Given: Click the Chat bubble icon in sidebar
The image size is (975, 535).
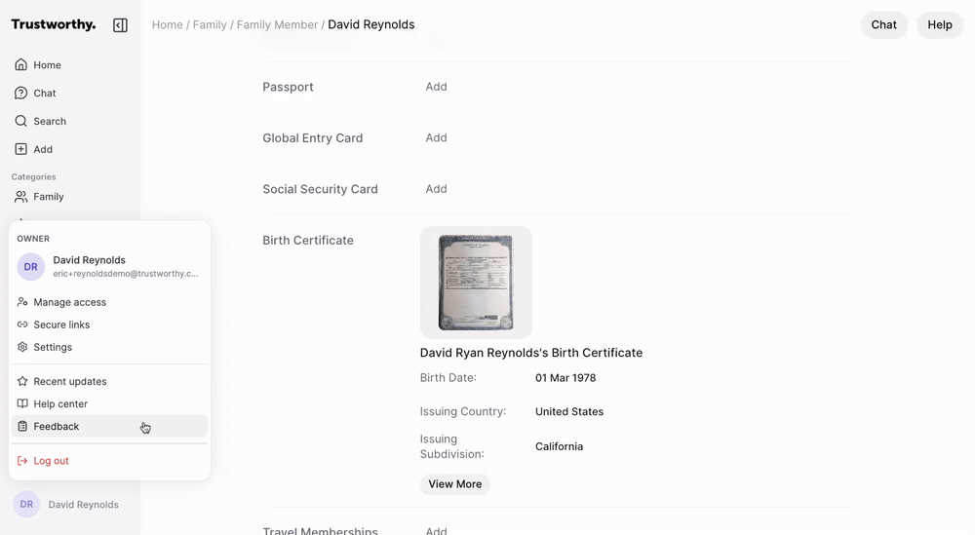Looking at the screenshot, I should 21,94.
